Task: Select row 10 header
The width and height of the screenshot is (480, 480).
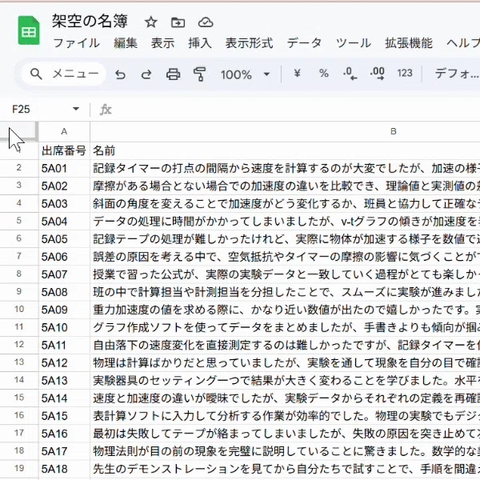Action: tap(19, 309)
